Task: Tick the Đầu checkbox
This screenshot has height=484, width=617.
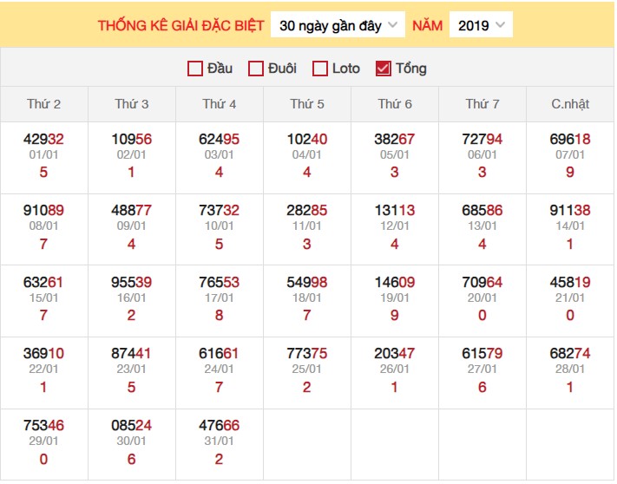Action: point(195,69)
